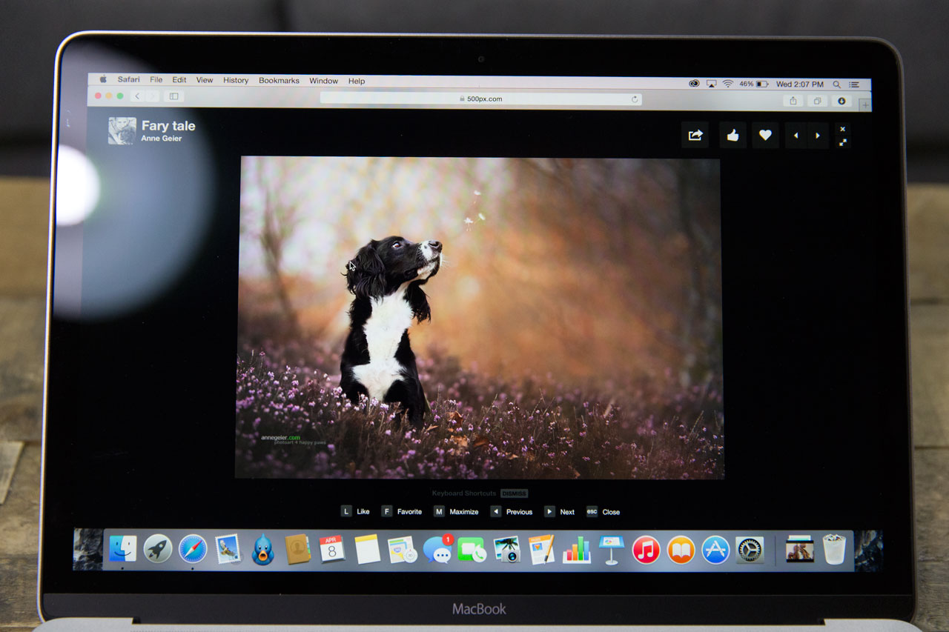Go to the previous photo with the left arrow
Image resolution: width=949 pixels, height=632 pixels.
pyautogui.click(x=796, y=136)
